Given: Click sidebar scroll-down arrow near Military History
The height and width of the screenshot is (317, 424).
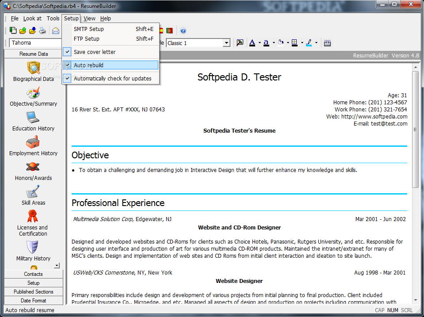Looking at the screenshot, I should (x=57, y=265).
